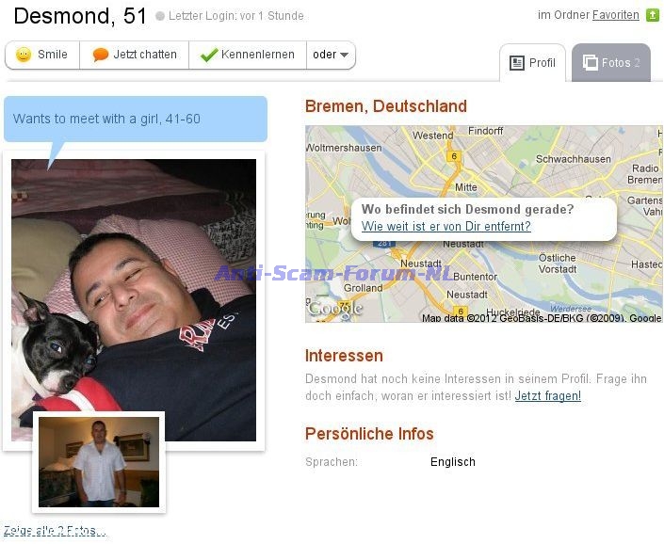Switch to the Fotos tab

[610, 63]
